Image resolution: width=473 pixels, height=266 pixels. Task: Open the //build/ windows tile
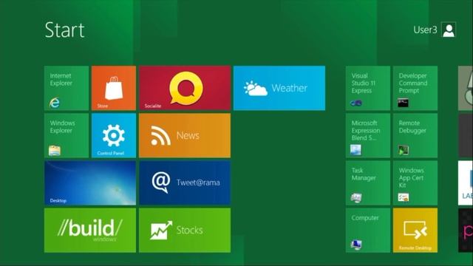(90, 230)
